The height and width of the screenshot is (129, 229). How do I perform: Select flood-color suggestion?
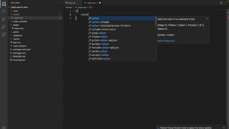122,37
